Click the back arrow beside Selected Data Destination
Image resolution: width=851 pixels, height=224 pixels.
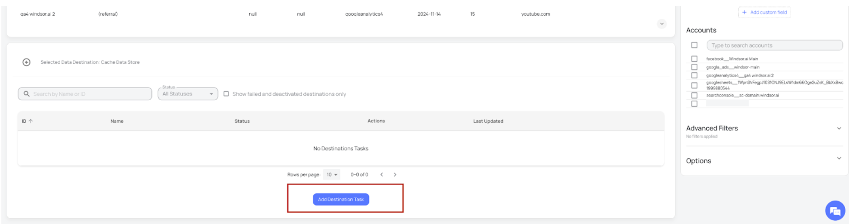(x=27, y=62)
